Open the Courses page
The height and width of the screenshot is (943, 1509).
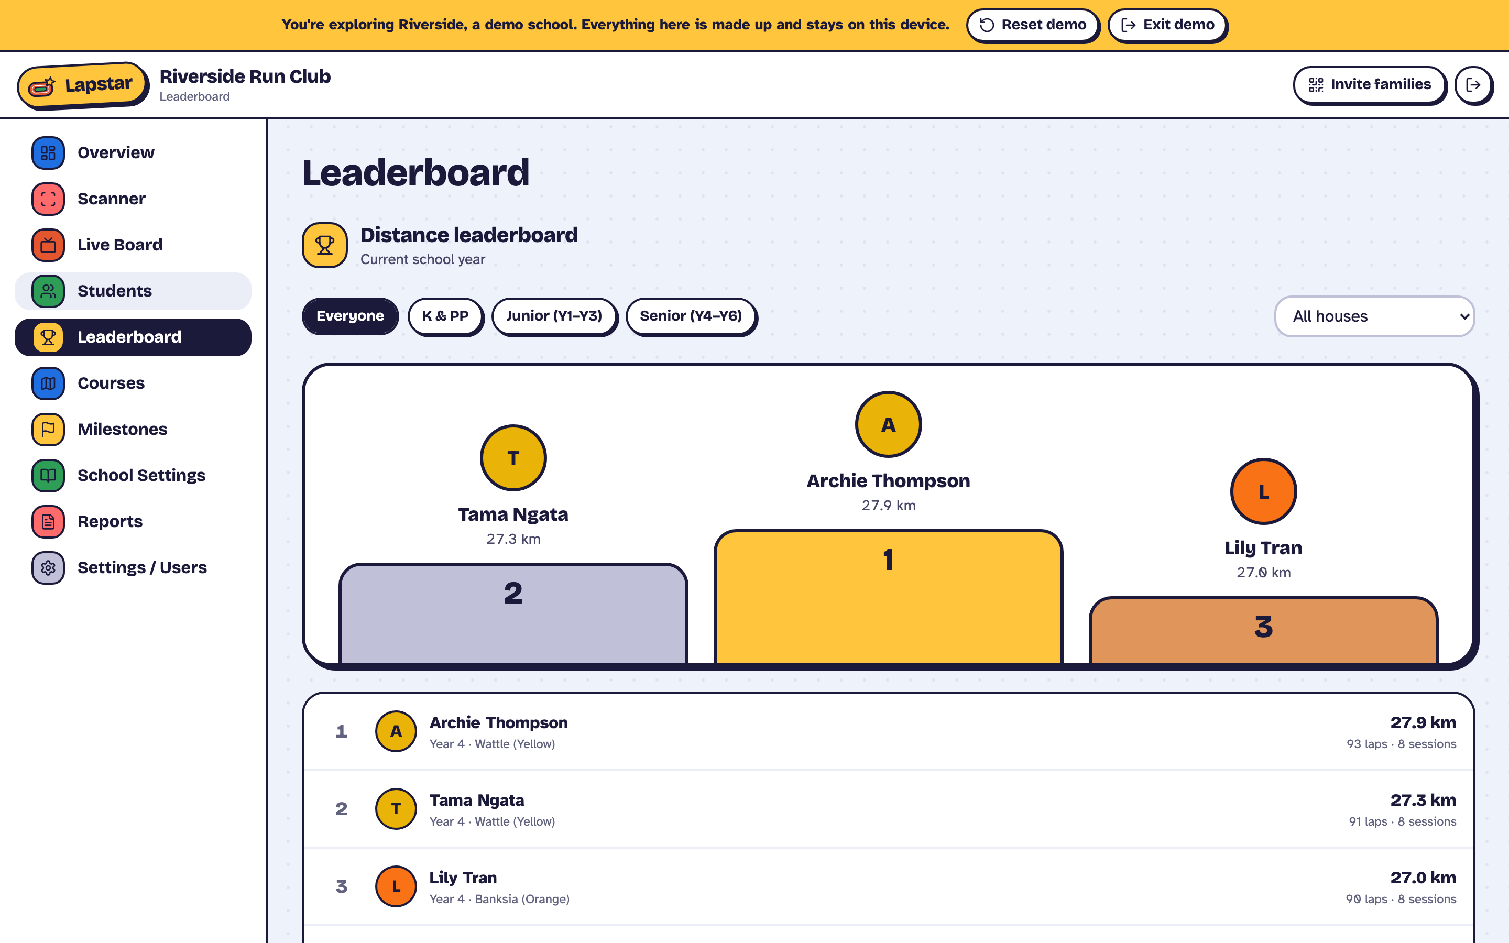pyautogui.click(x=133, y=383)
